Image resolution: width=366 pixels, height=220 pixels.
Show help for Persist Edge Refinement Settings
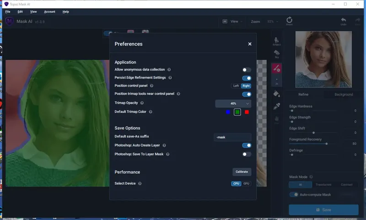[x=170, y=77]
